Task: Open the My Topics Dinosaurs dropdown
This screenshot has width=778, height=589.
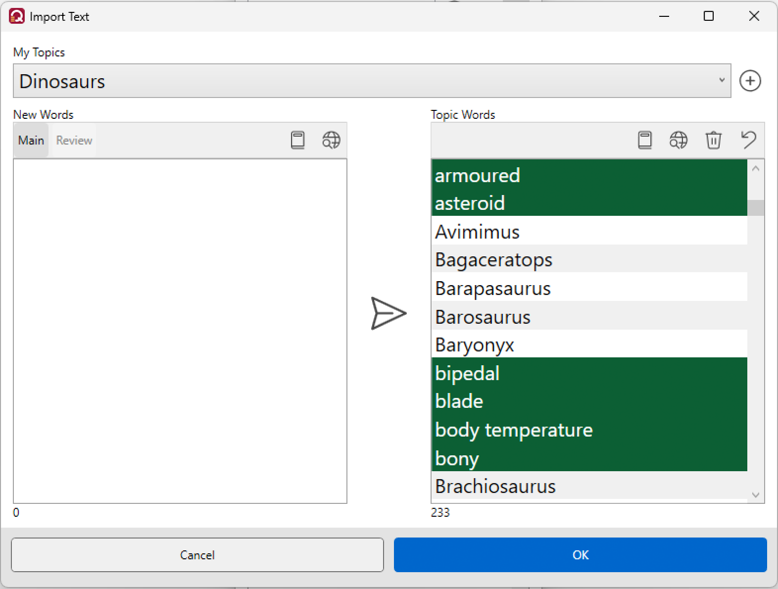Action: click(x=372, y=81)
